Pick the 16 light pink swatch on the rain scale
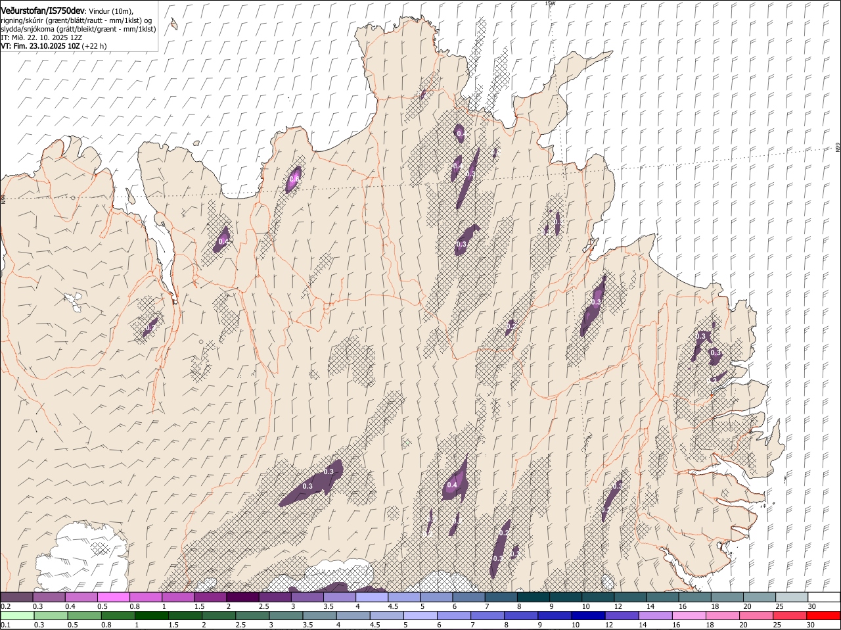 [689, 616]
